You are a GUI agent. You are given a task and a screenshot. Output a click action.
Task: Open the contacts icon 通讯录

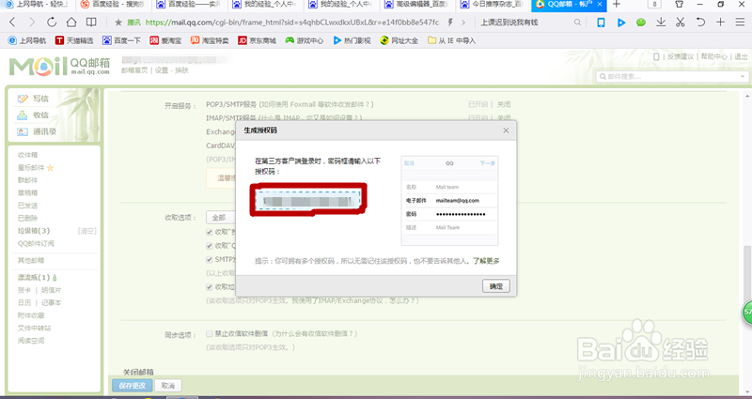[x=23, y=131]
